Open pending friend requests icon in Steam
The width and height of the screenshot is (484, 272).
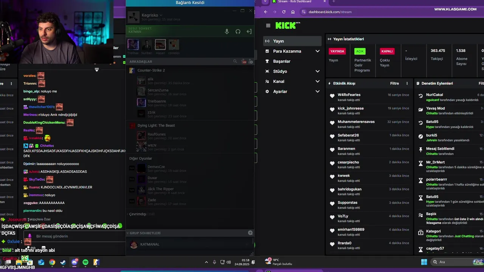244,61
